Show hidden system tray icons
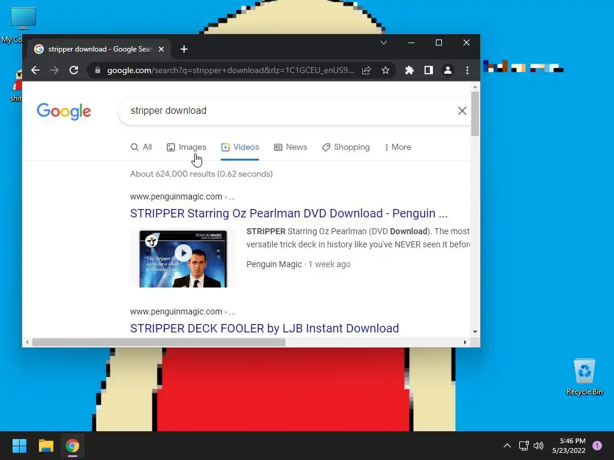The image size is (614, 460). 507,446
